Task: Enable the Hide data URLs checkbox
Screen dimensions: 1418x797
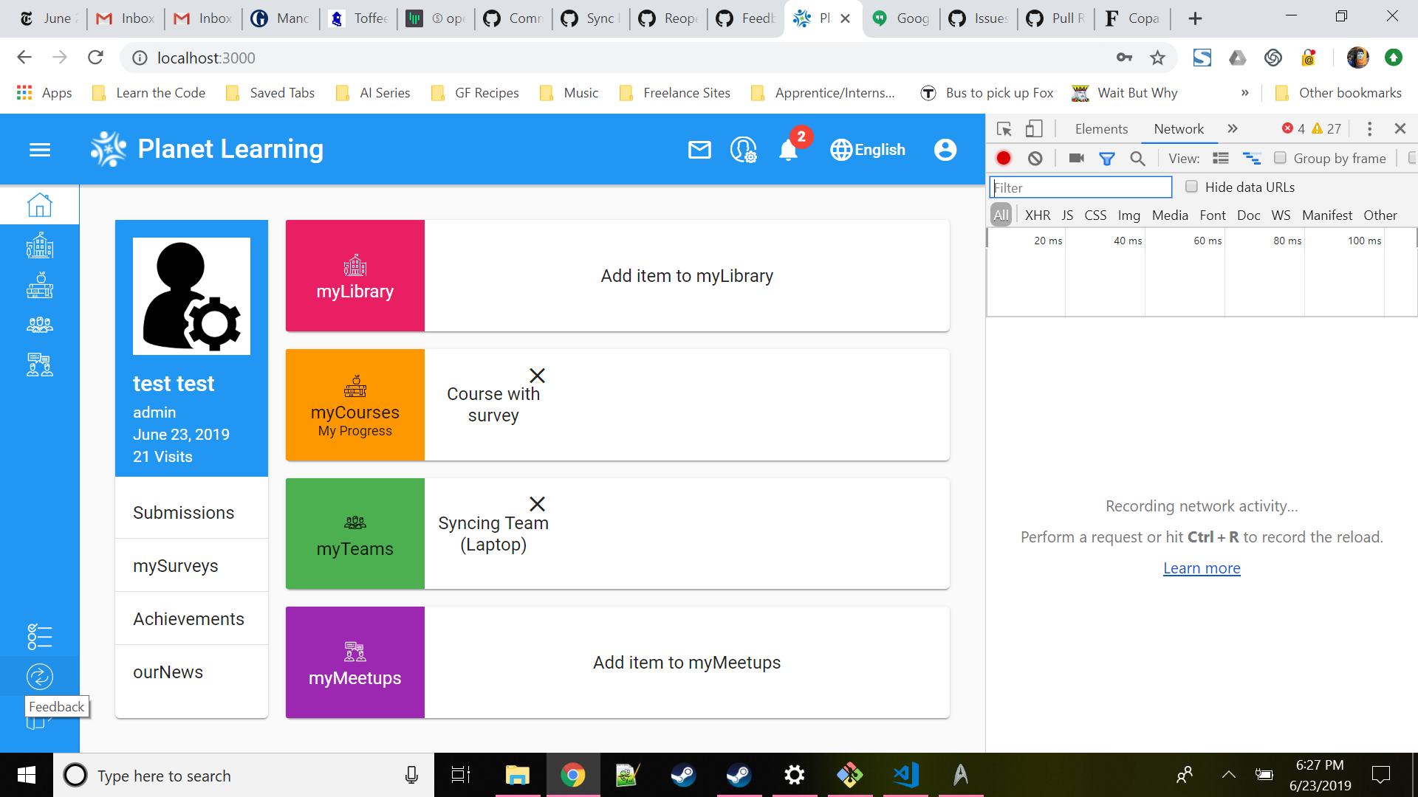Action: [x=1191, y=187]
